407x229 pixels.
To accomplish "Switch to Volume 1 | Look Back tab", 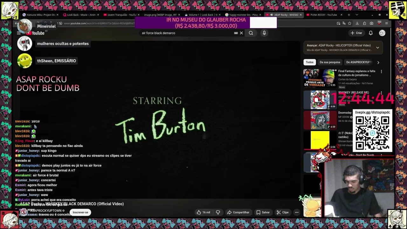I will tap(203, 15).
